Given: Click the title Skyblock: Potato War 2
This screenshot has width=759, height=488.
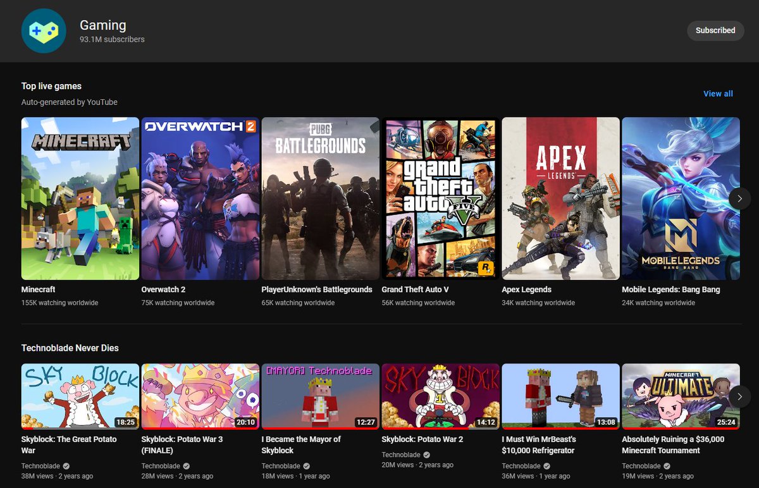Looking at the screenshot, I should coord(422,439).
